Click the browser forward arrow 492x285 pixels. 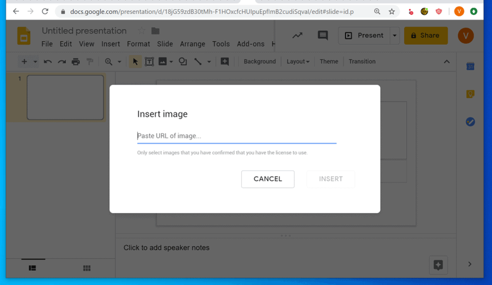(x=30, y=12)
